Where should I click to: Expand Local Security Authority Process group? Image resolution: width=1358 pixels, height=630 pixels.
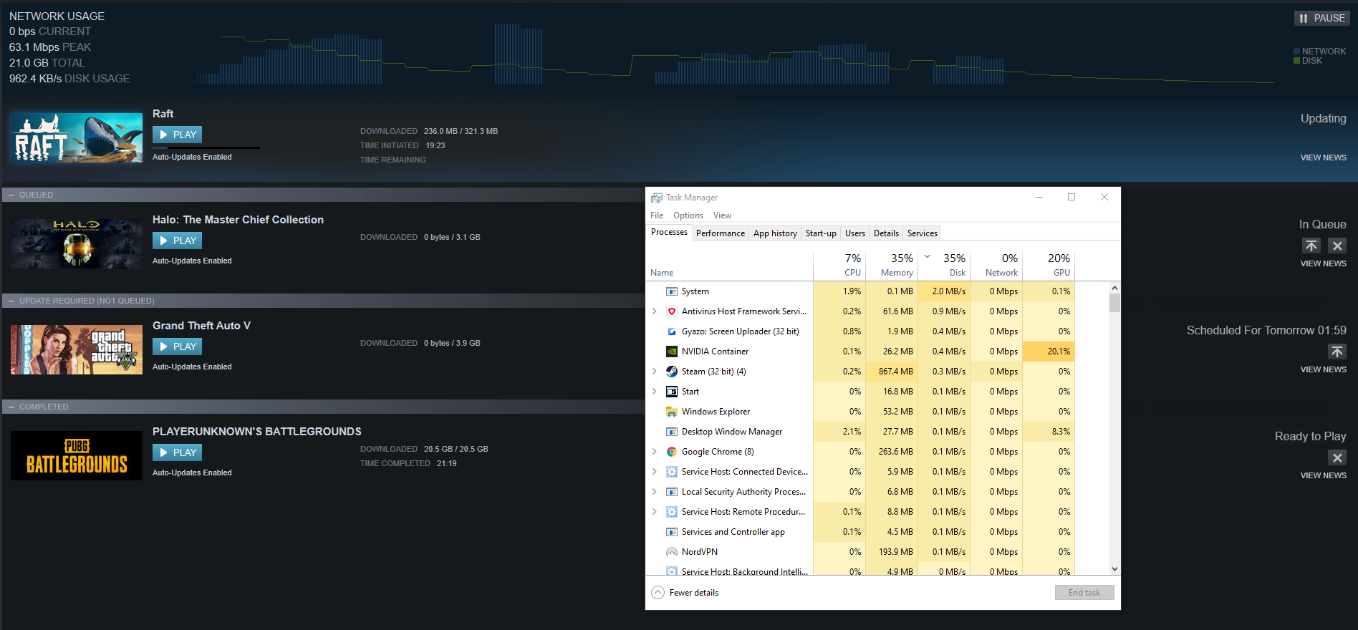pyautogui.click(x=654, y=492)
